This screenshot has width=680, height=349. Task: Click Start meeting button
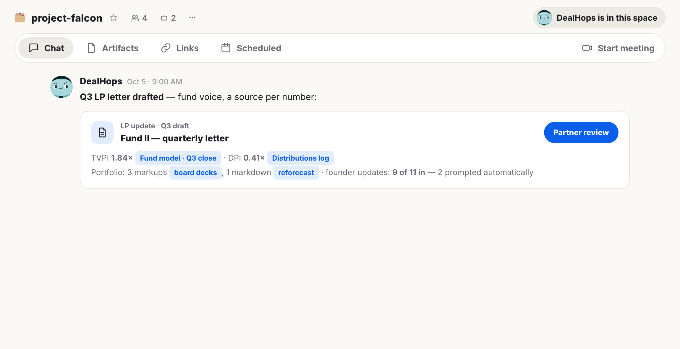point(618,48)
